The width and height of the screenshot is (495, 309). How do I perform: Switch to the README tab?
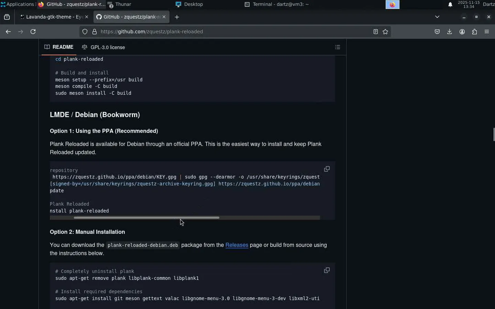59,47
